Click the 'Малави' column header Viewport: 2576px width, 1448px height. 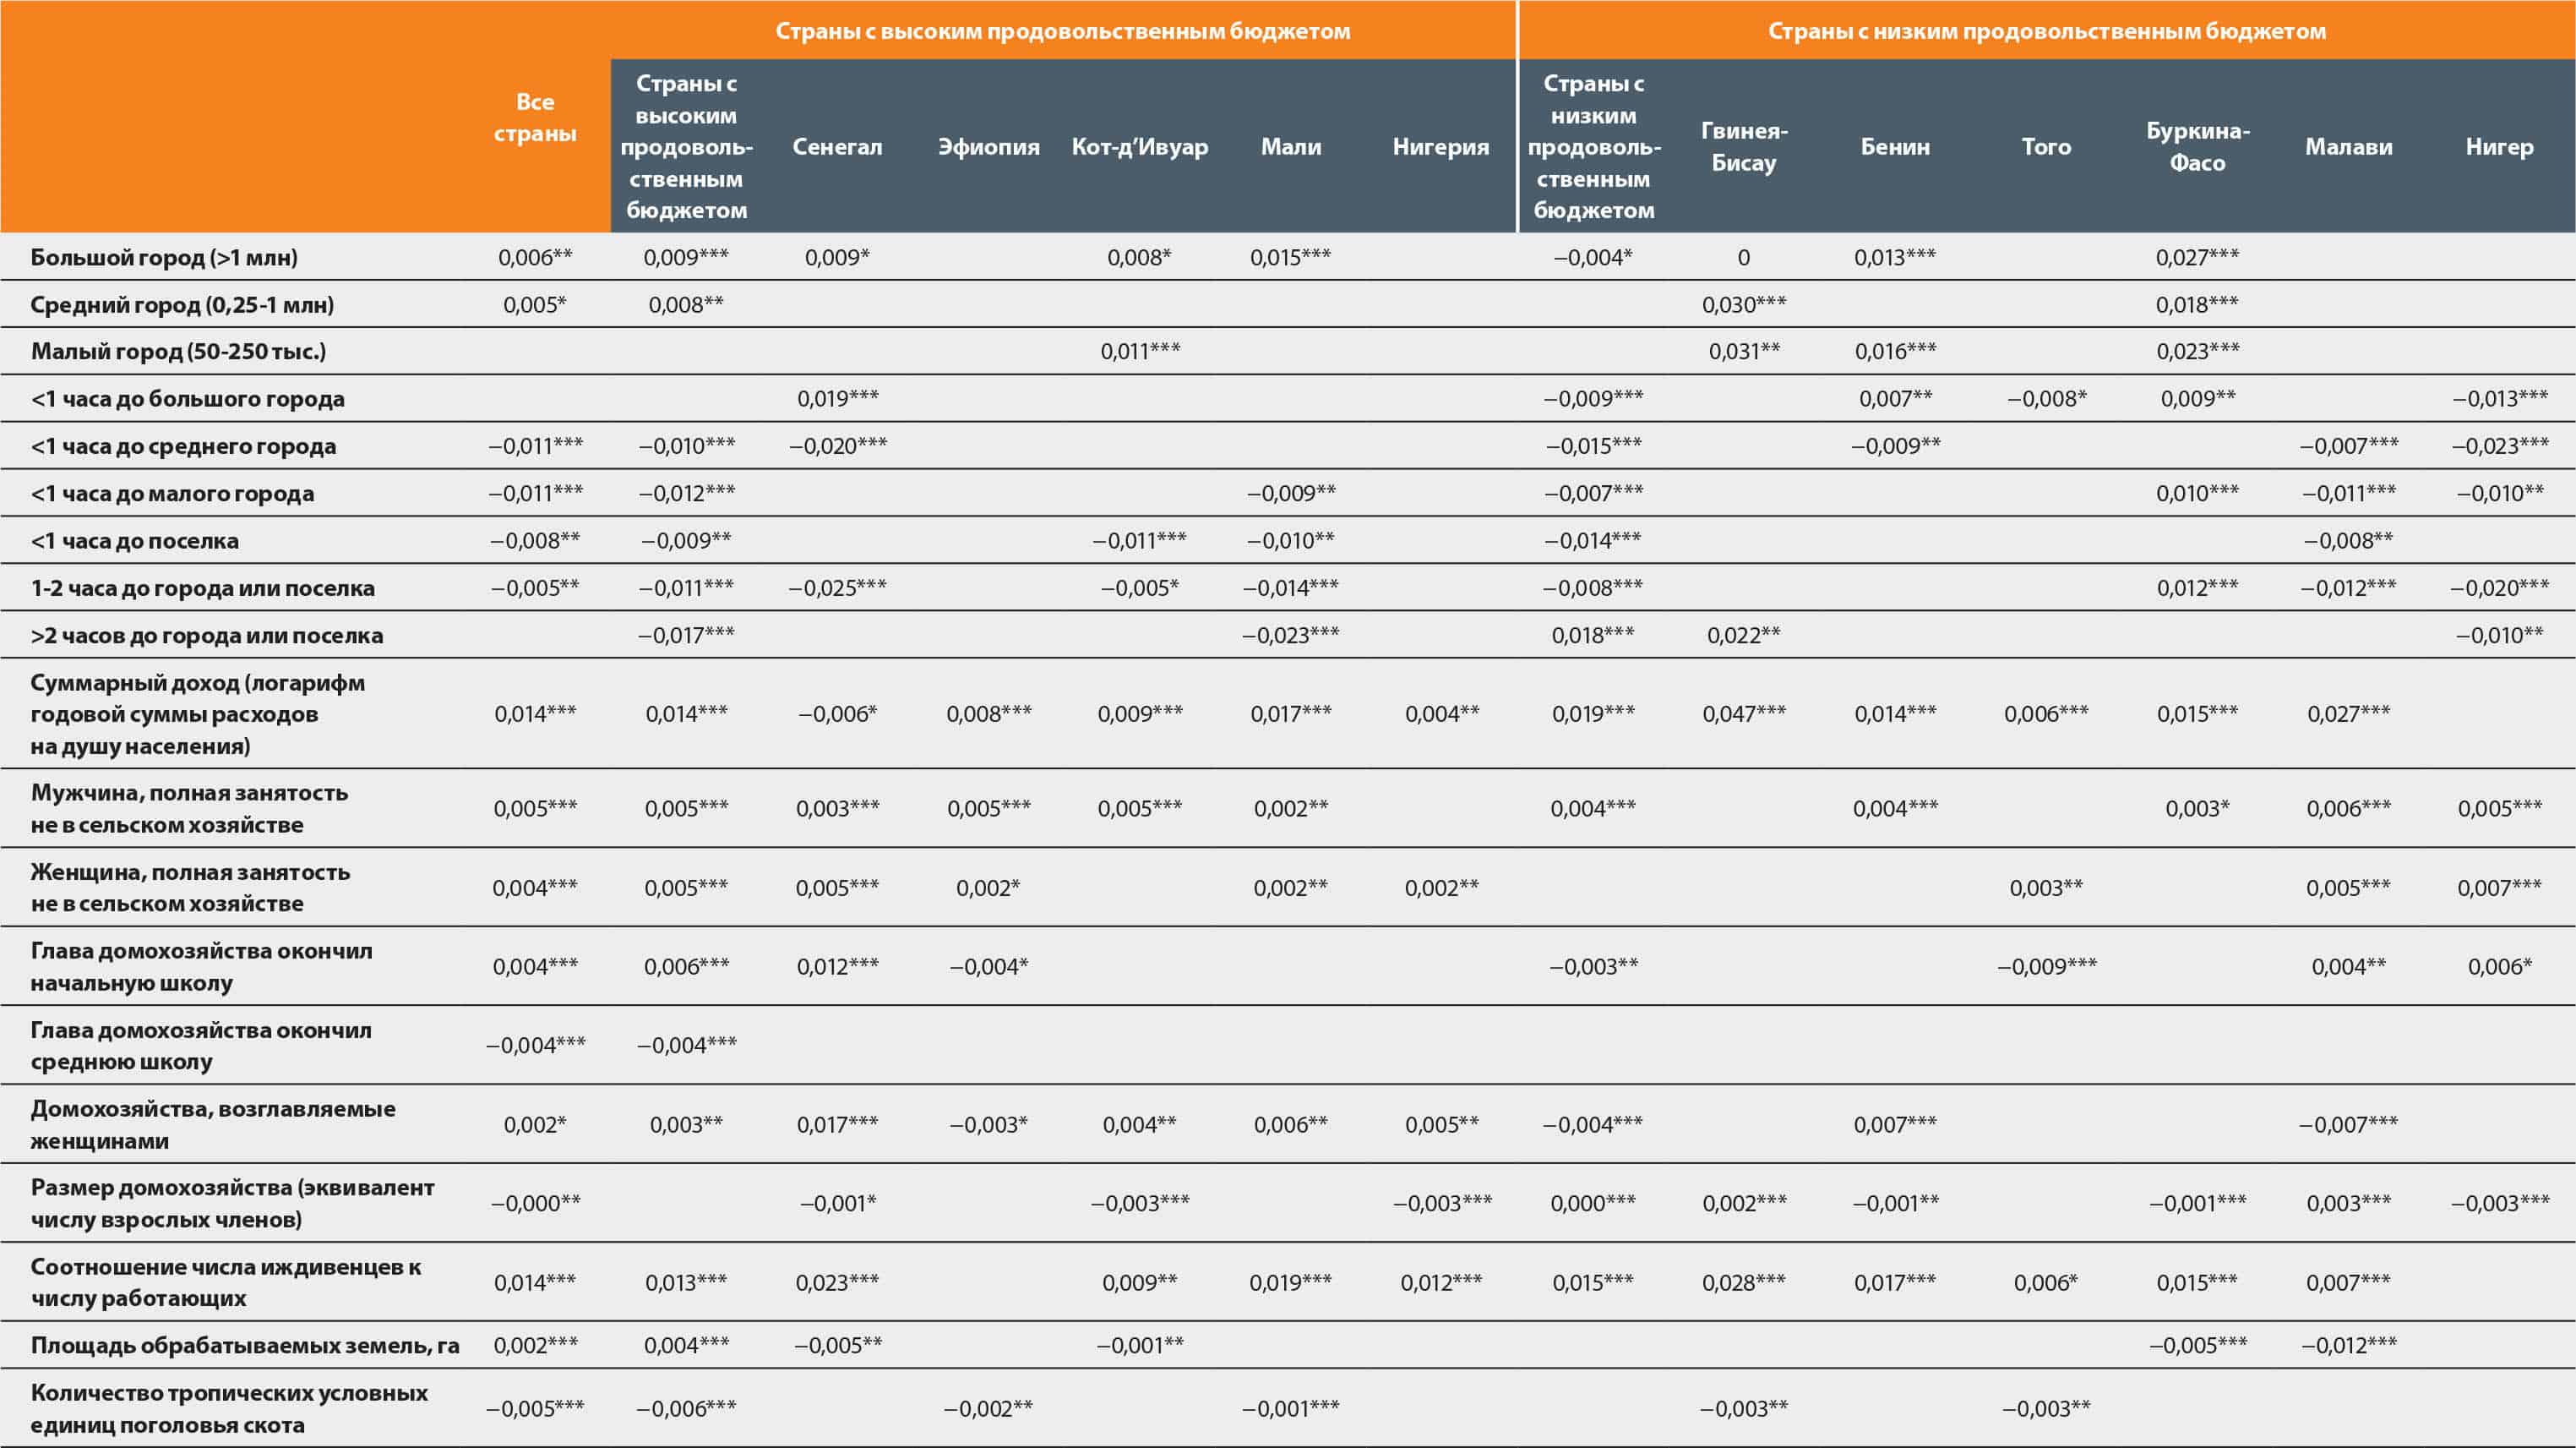point(2349,147)
